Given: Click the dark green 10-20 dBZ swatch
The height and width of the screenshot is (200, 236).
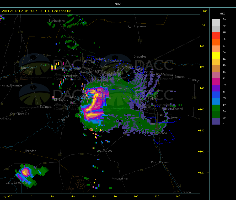Looking at the screenshot, I should pos(216,115).
